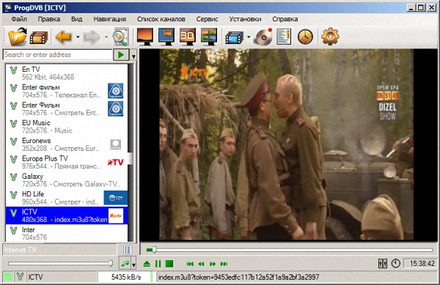Stop playback with the green square
Image resolution: width=440 pixels, height=285 pixels.
[169, 264]
